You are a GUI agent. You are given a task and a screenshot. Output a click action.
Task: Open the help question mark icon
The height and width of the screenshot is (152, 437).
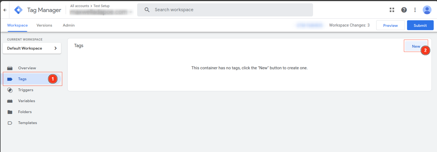point(404,10)
